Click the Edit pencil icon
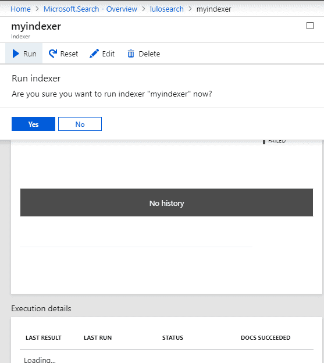Screen dimensions: 324x363 [x=94, y=54]
